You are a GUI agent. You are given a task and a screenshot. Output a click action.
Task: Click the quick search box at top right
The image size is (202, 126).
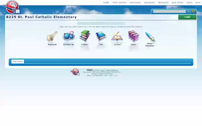pyautogui.click(x=169, y=11)
